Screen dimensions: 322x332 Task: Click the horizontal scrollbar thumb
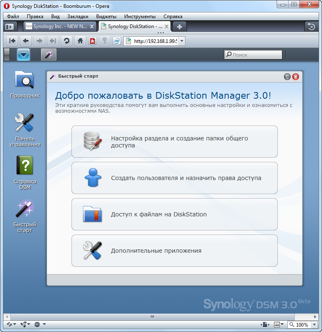pyautogui.click(x=152, y=317)
